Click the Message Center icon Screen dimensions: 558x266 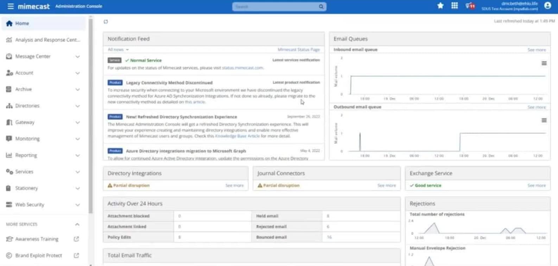[x=9, y=56]
